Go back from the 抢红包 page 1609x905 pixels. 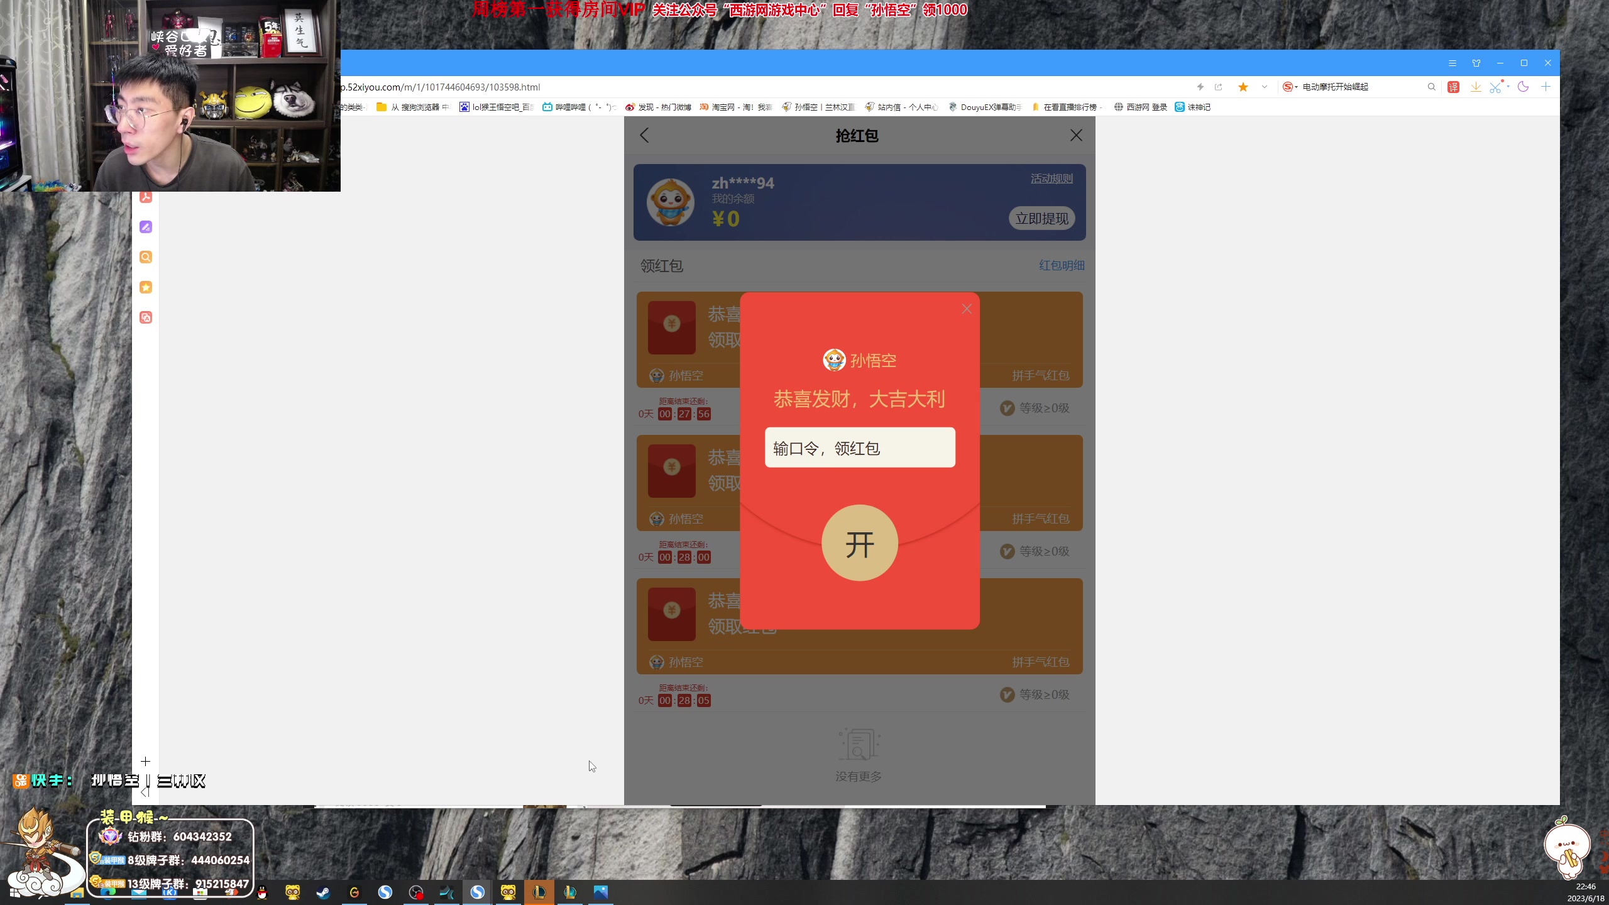coord(644,135)
